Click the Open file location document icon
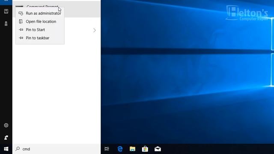Image resolution: width=274 pixels, height=154 pixels. (21, 21)
